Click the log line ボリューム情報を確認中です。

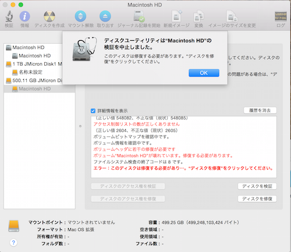coord(123,143)
